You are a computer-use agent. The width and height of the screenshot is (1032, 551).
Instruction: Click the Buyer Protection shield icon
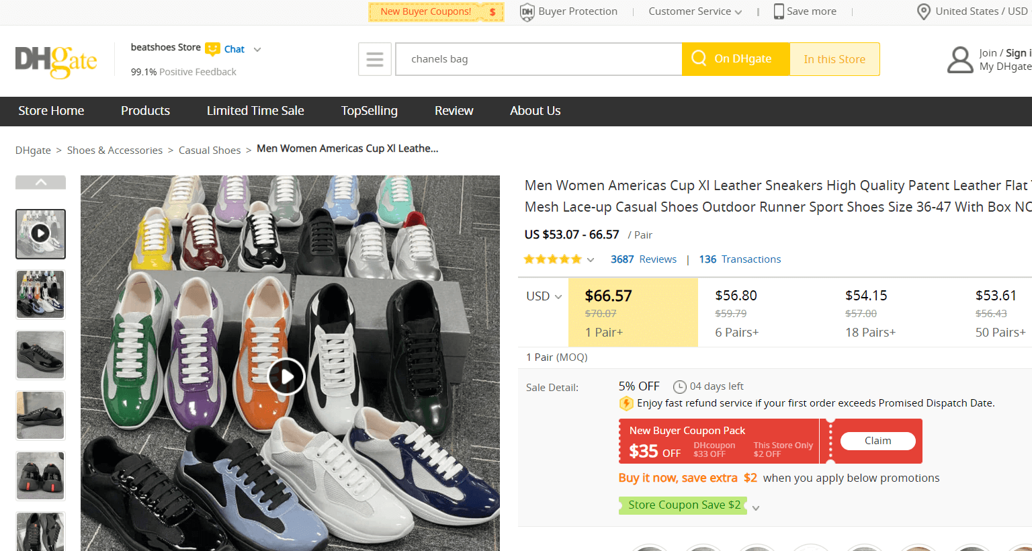point(527,11)
